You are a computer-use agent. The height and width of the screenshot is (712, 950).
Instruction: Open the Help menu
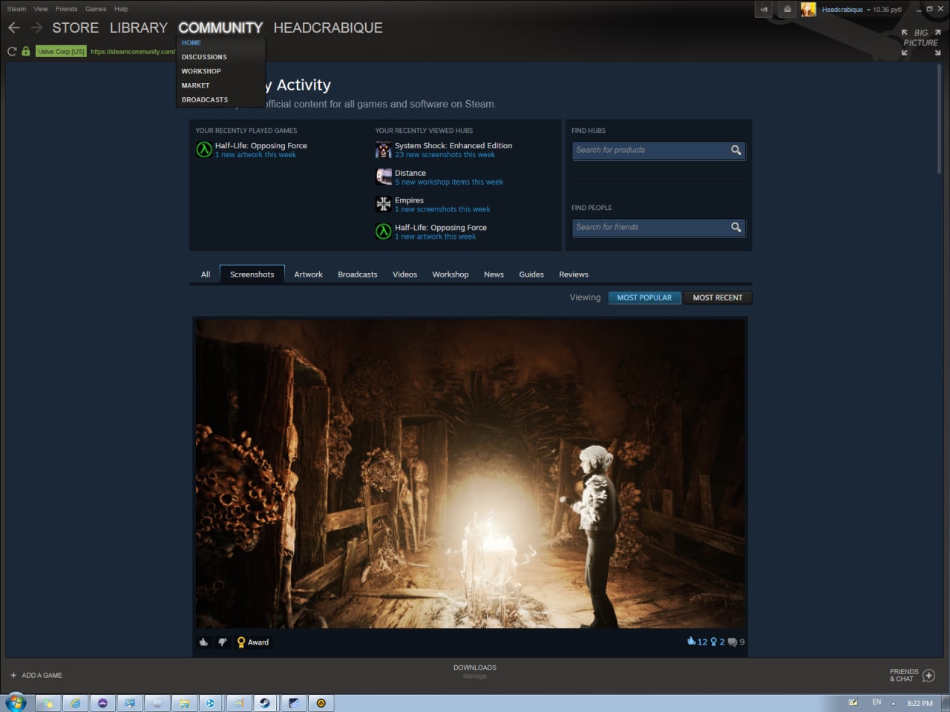tap(121, 9)
